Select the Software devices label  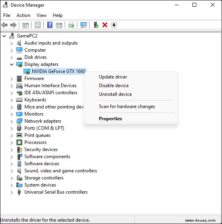[42, 164]
